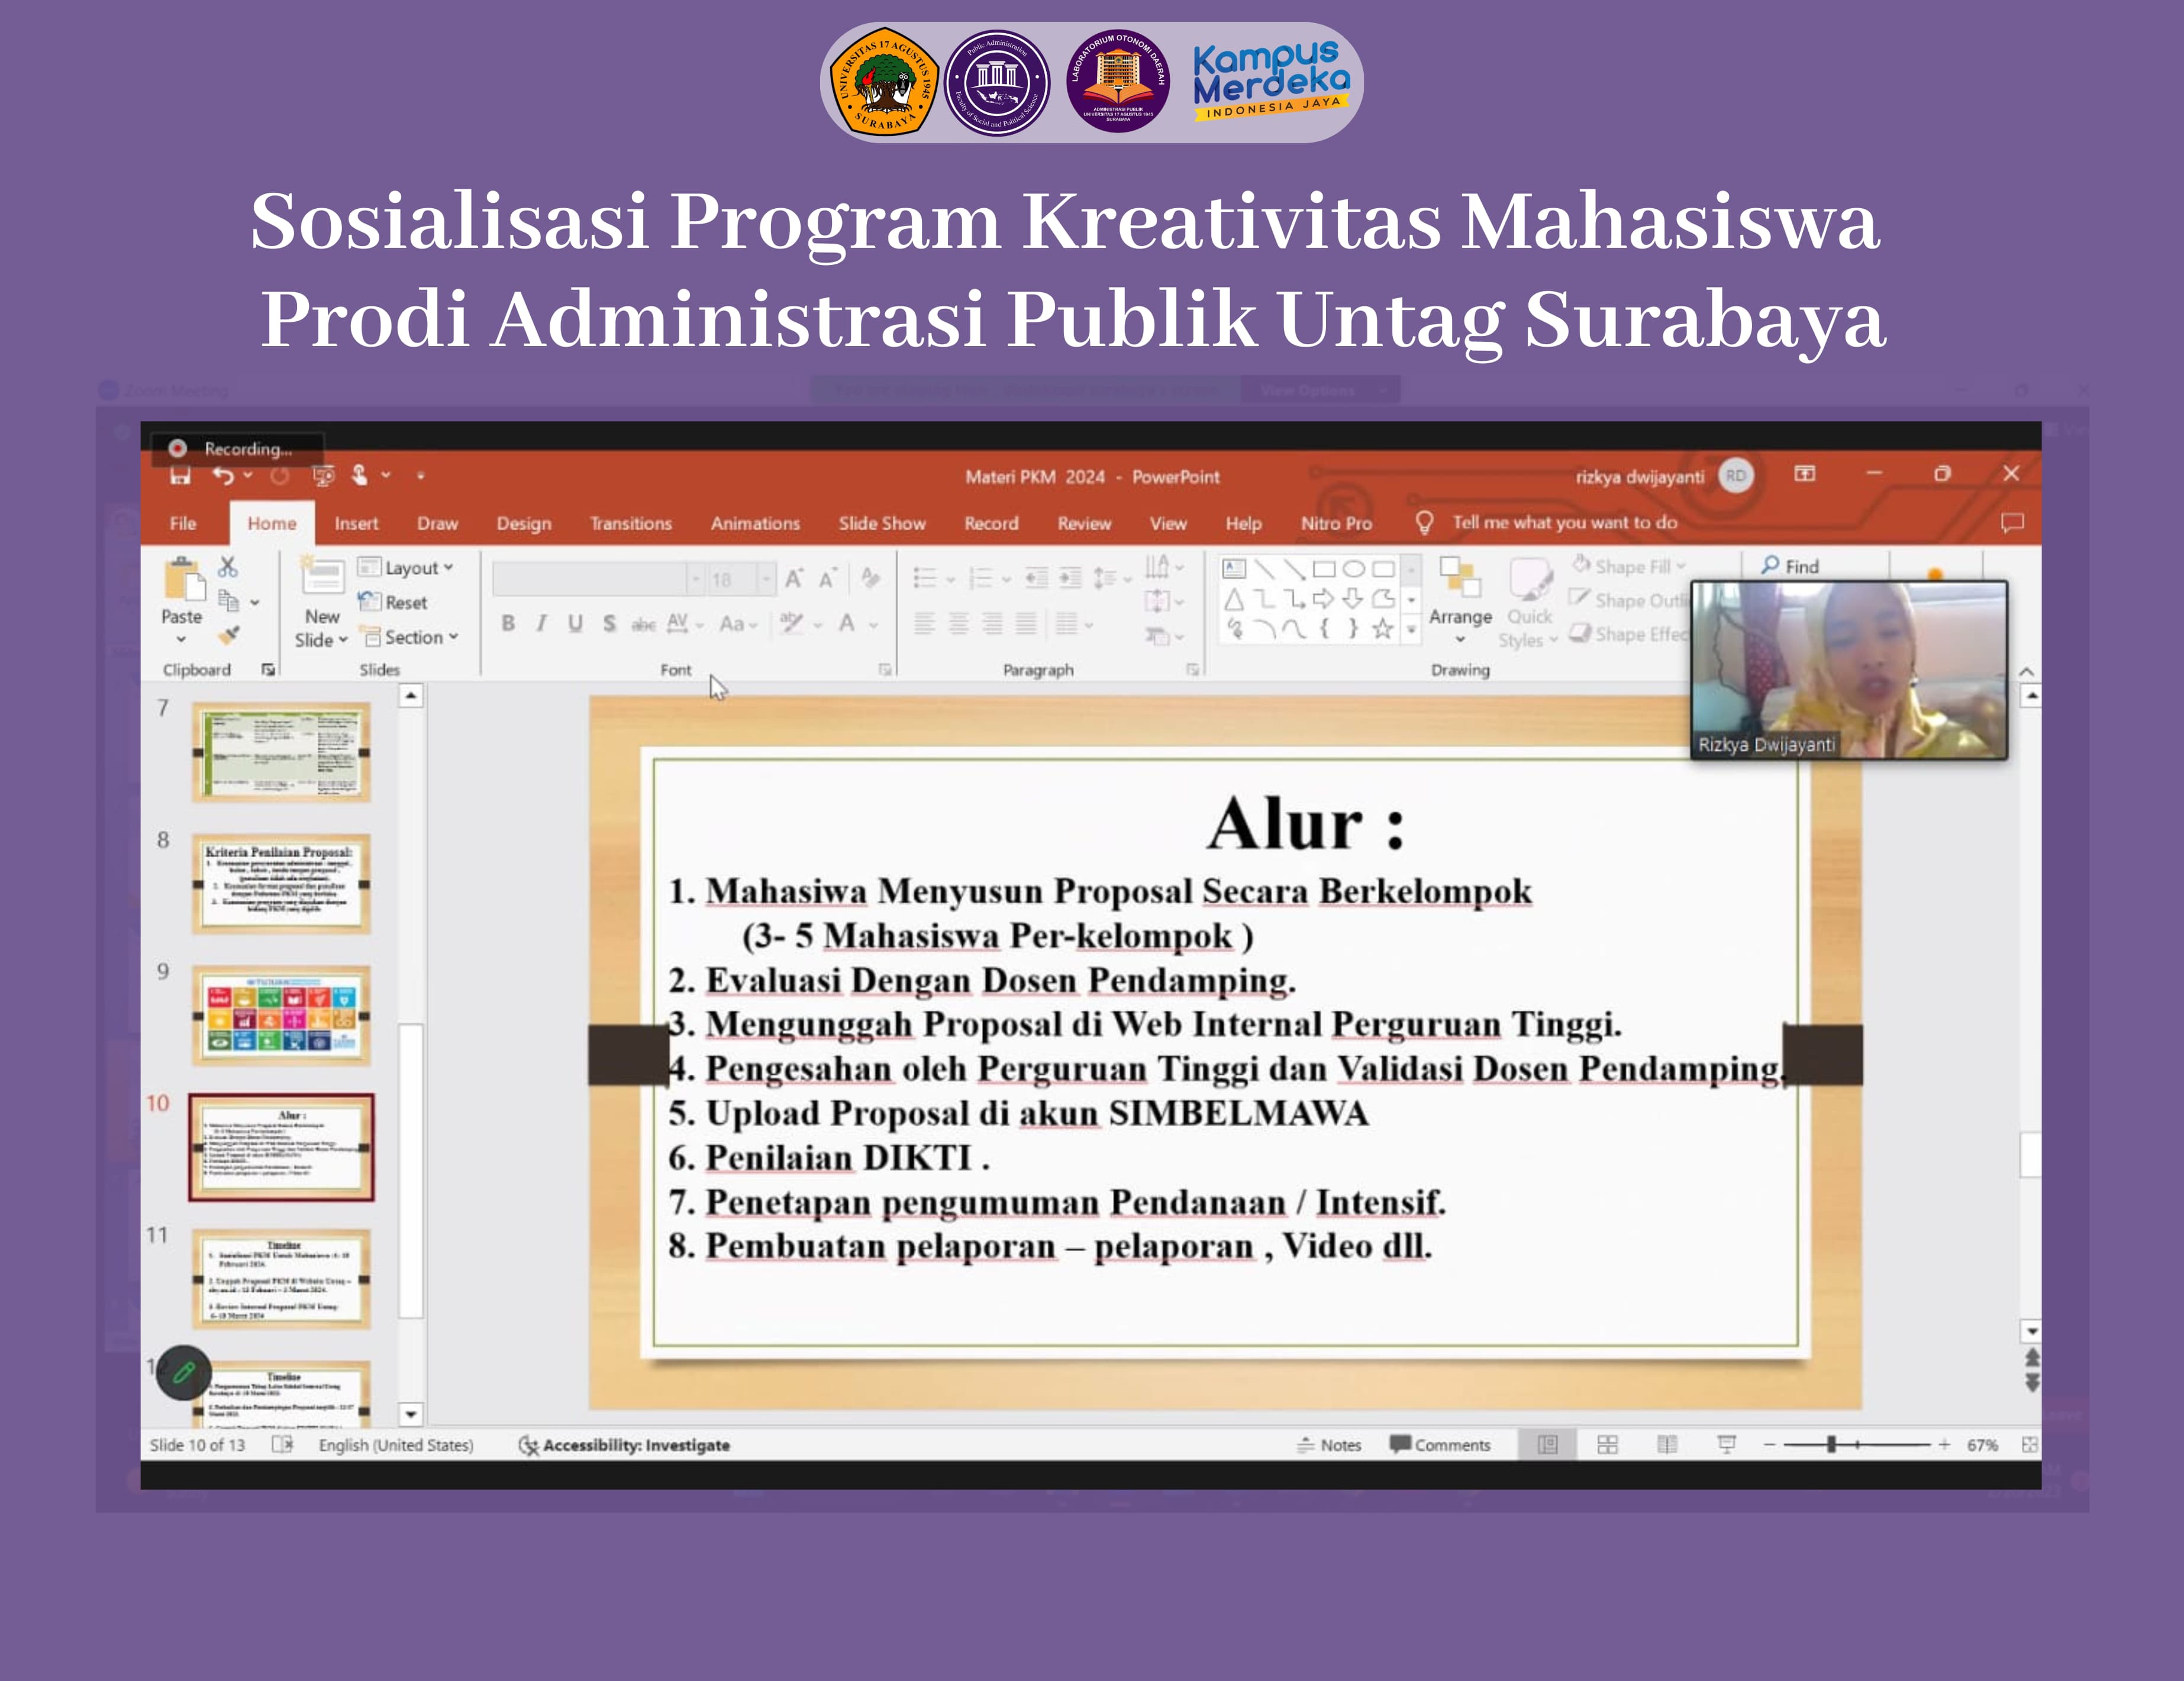Click Tell me lightbulb icon

tap(1425, 523)
